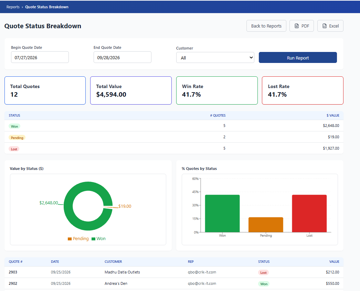Click Quote Status Breakdown breadcrumb
This screenshot has height=291, width=360.
tap(47, 7)
